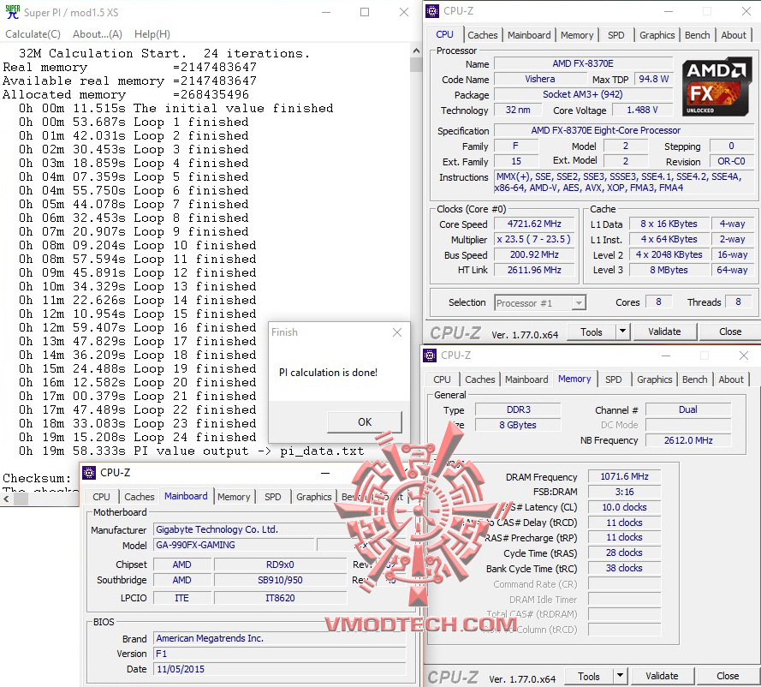The width and height of the screenshot is (761, 687).
Task: Click the Manufacturer field Gigabyte Technology Co. Ltd.
Action: 279,529
